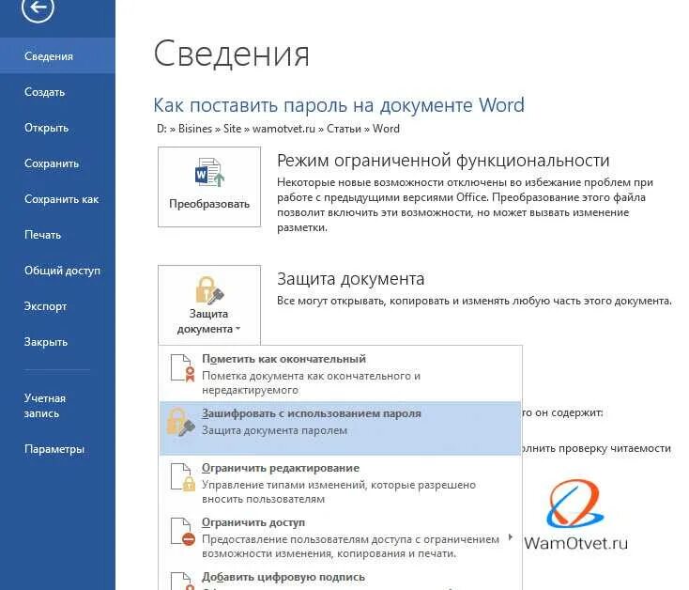Image resolution: width=689 pixels, height=590 pixels.
Task: Select Ограничить редактирование menu entry
Action: pos(340,483)
